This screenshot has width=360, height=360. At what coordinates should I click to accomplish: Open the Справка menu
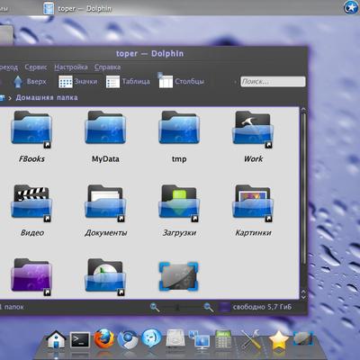tap(107, 67)
